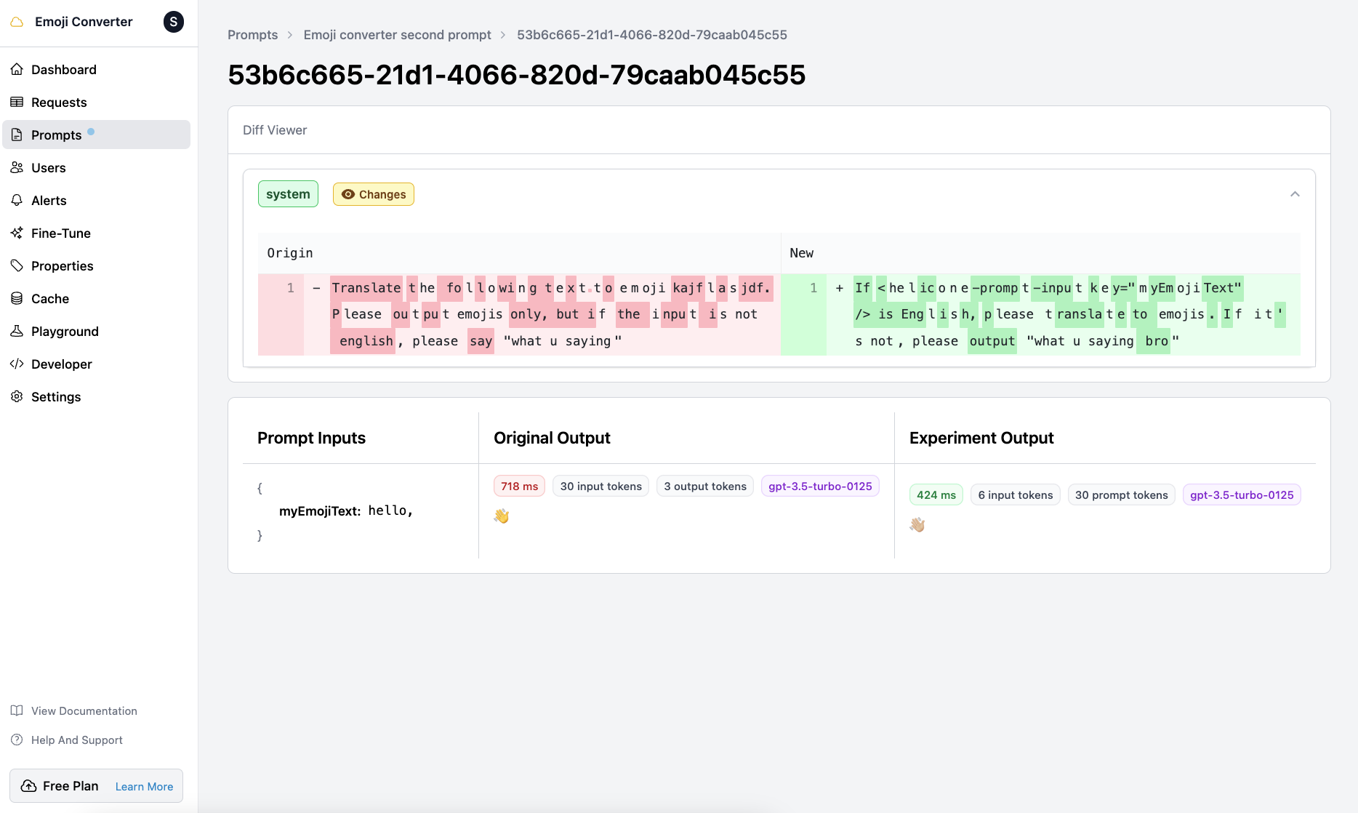The width and height of the screenshot is (1358, 813).
Task: Open the S user avatar menu
Action: click(x=173, y=22)
